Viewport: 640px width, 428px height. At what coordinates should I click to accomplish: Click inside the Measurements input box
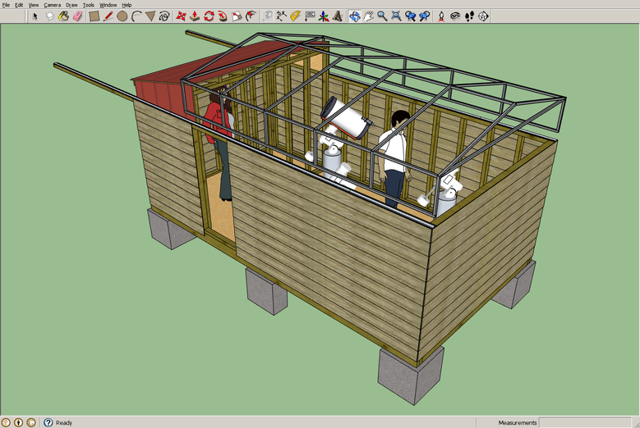(x=585, y=423)
